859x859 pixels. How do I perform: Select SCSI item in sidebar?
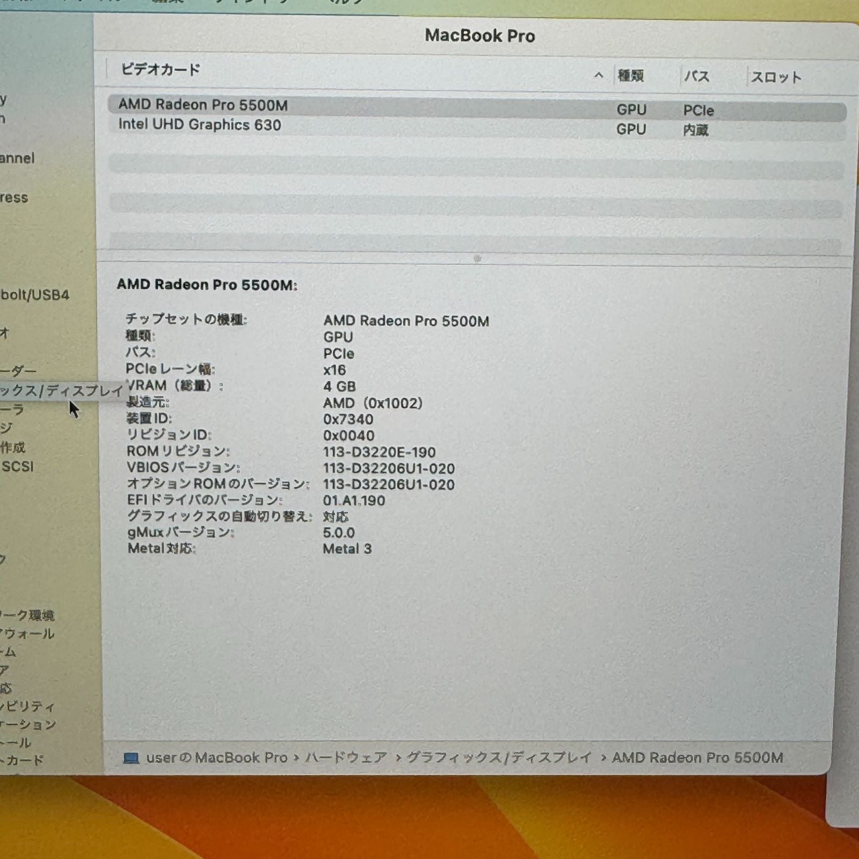17,466
